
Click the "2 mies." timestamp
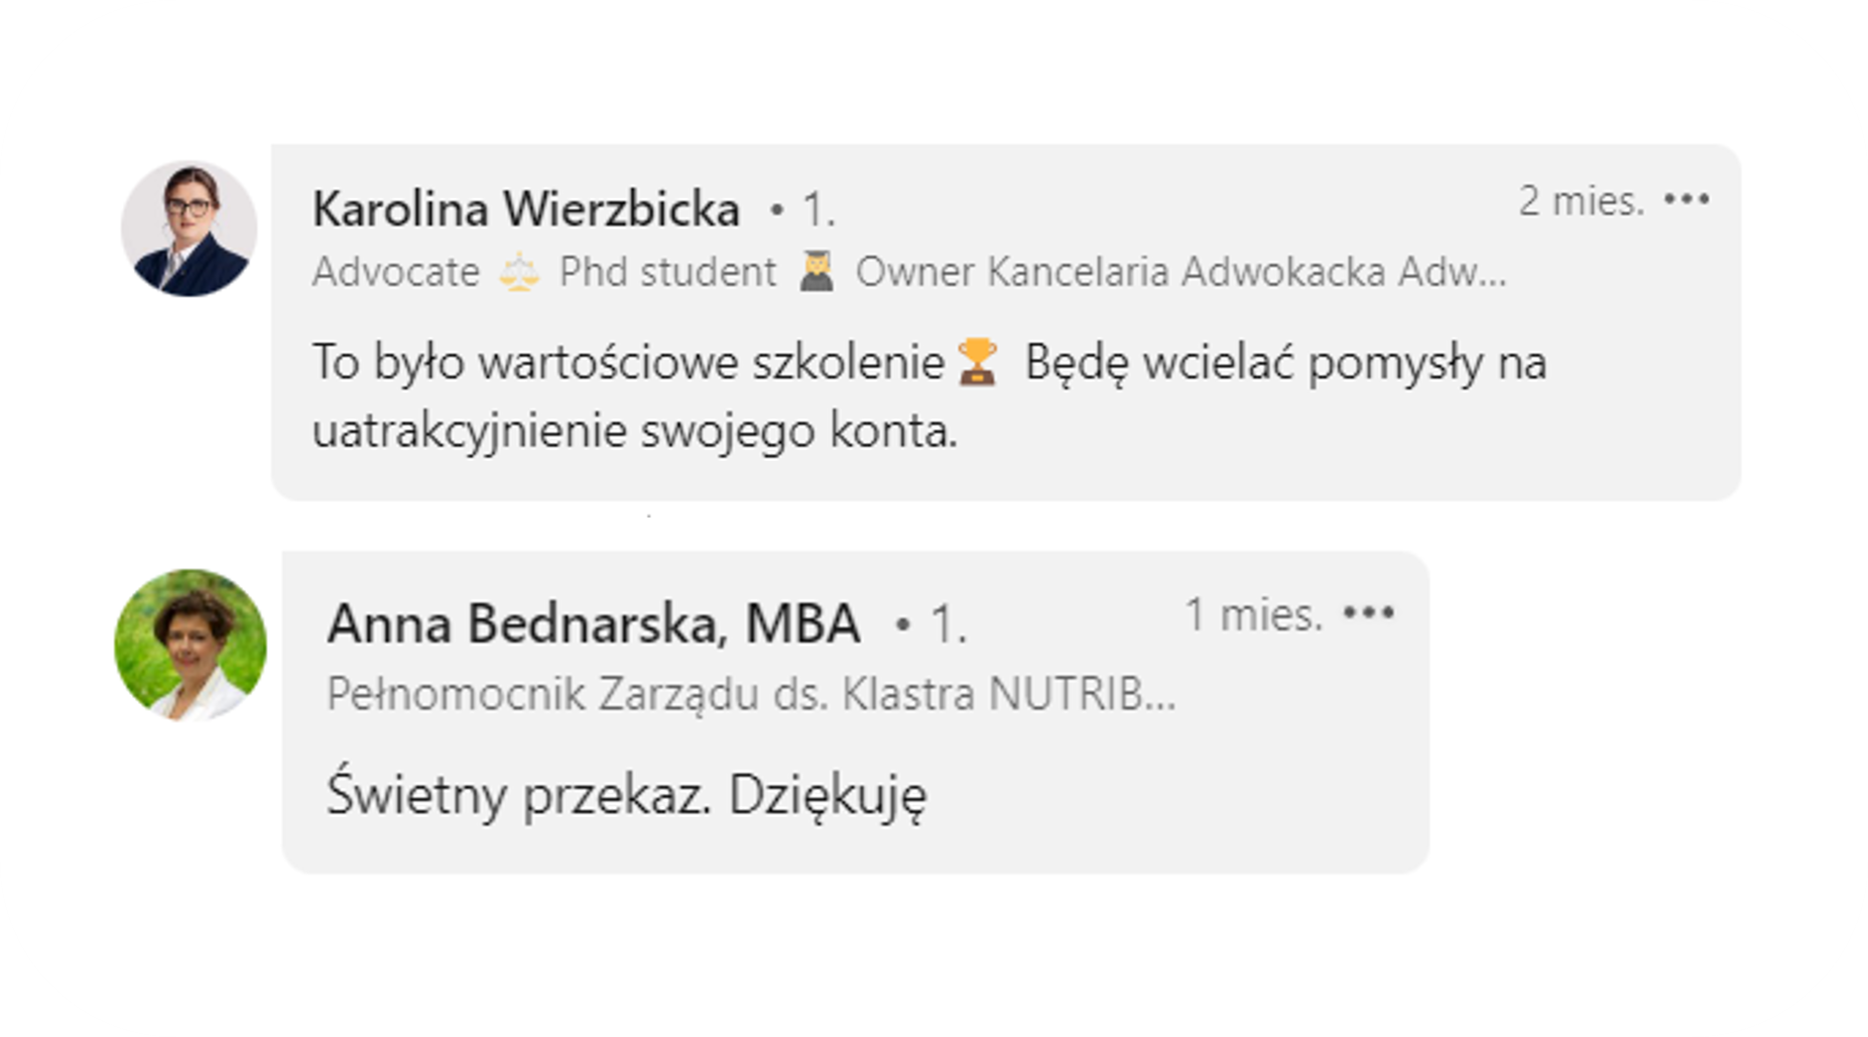pyautogui.click(x=1581, y=201)
